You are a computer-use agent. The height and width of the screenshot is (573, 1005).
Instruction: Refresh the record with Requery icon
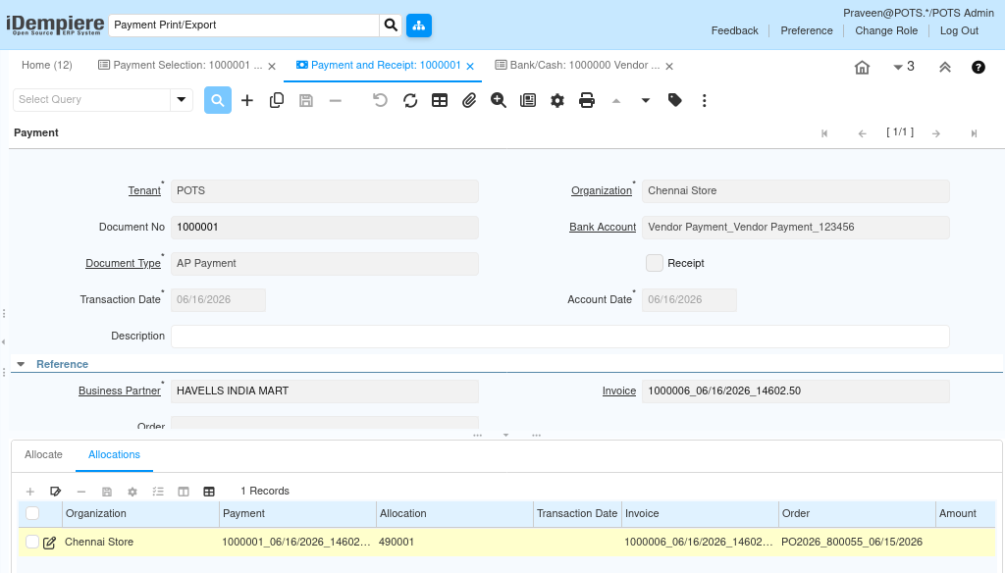(x=410, y=101)
